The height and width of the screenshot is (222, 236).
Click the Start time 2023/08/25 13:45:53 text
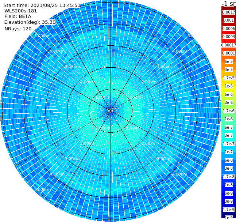(42, 5)
